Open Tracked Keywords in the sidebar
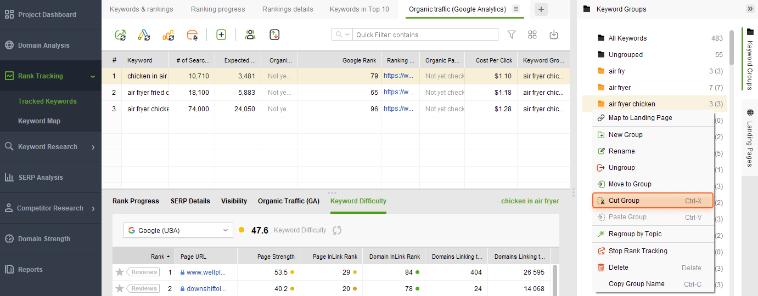Viewport: 758px width, 296px height. (47, 101)
